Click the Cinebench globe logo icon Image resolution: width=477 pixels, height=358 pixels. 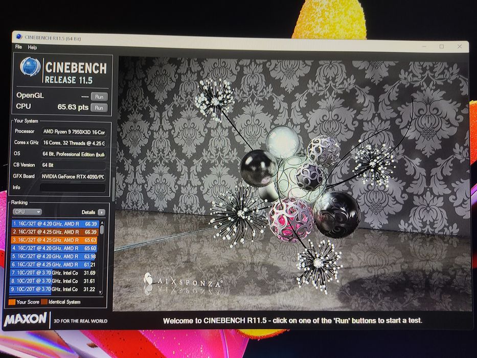click(x=31, y=66)
